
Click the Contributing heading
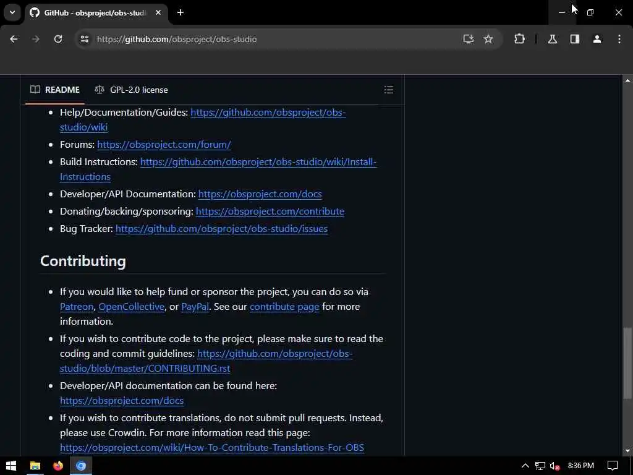click(x=83, y=261)
